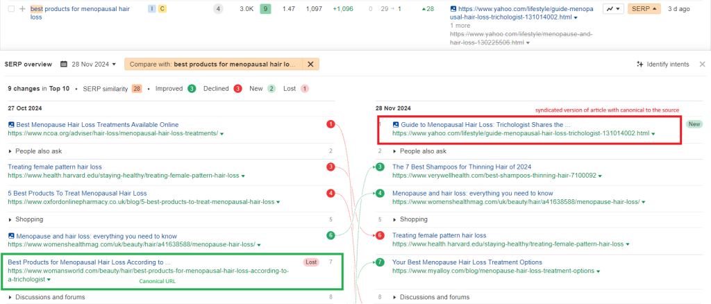Click the New changes count badge
Screen dimensions: 711x304
(271, 89)
